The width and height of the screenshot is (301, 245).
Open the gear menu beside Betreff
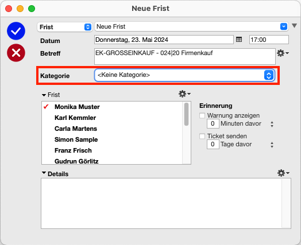pyautogui.click(x=283, y=53)
